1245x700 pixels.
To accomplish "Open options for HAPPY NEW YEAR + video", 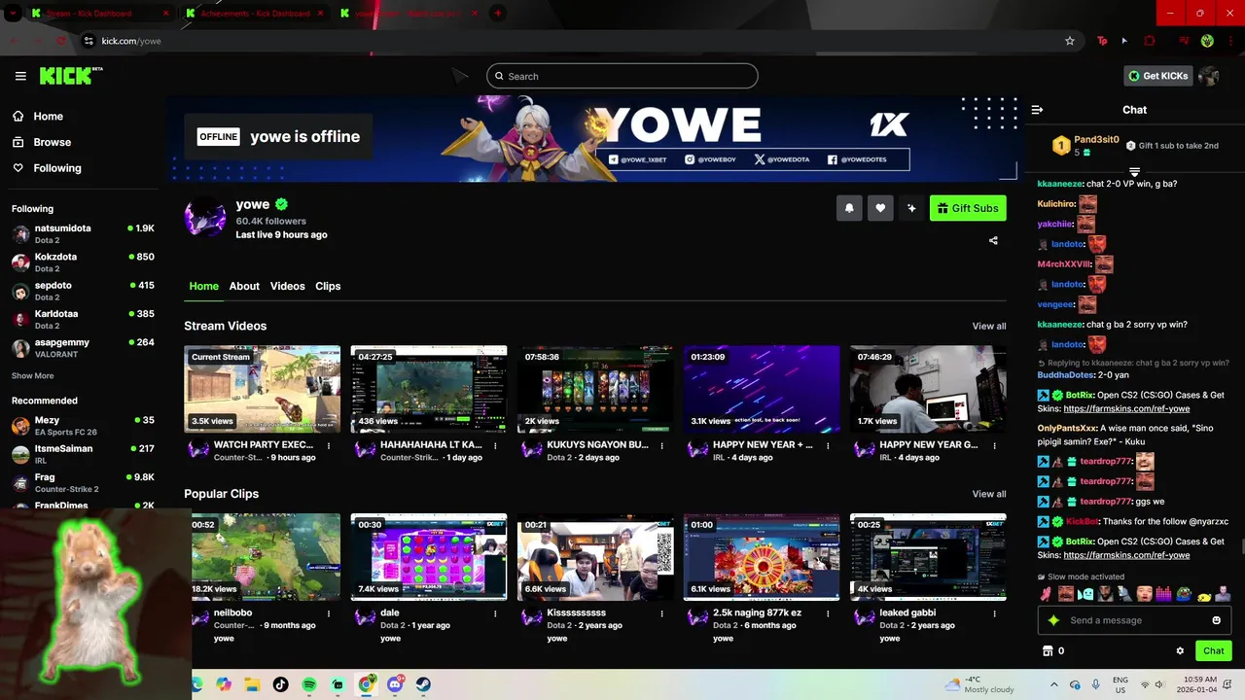I will click(x=828, y=445).
